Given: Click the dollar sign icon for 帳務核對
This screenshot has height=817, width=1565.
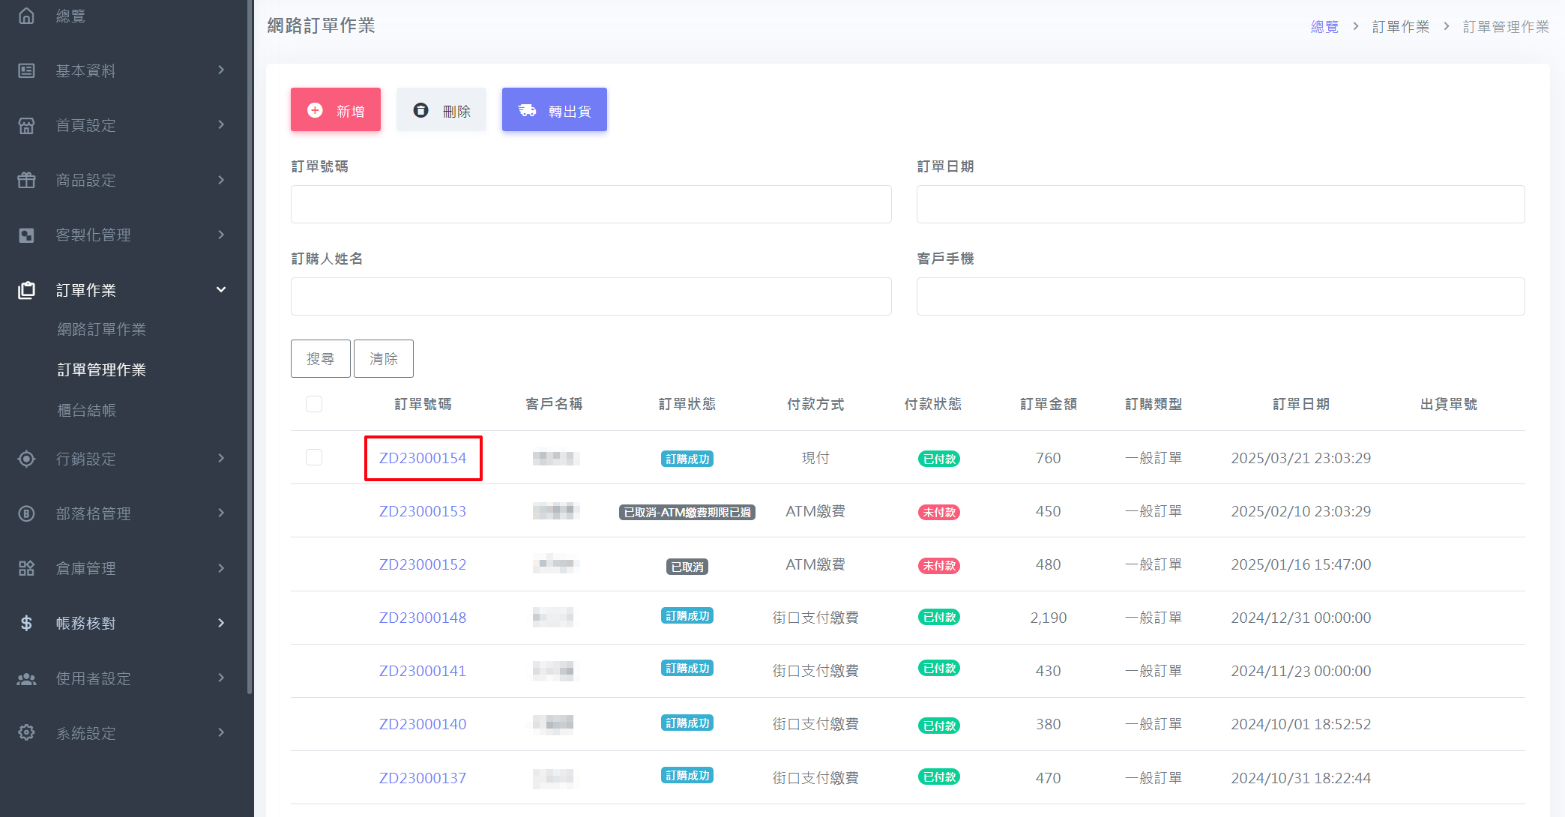Looking at the screenshot, I should coord(26,623).
